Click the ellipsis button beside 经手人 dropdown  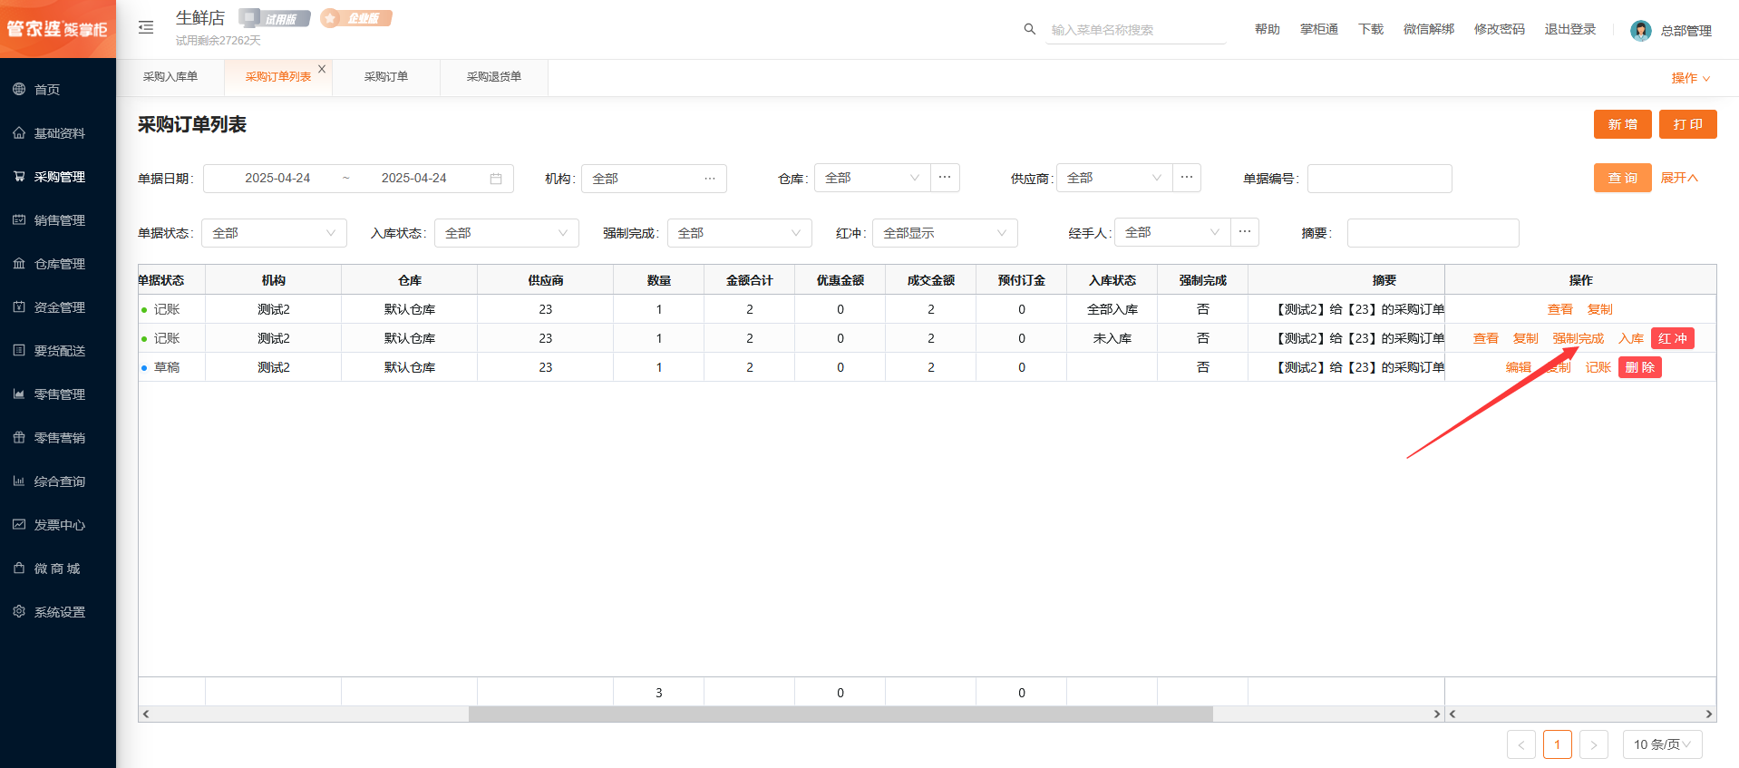(x=1245, y=232)
